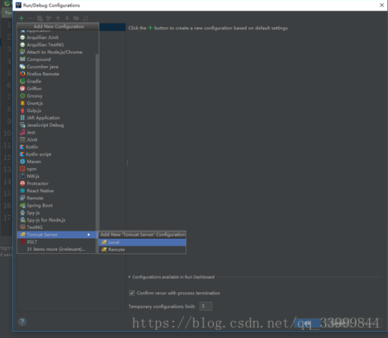Choose NW.js configuration type

pos(56,177)
